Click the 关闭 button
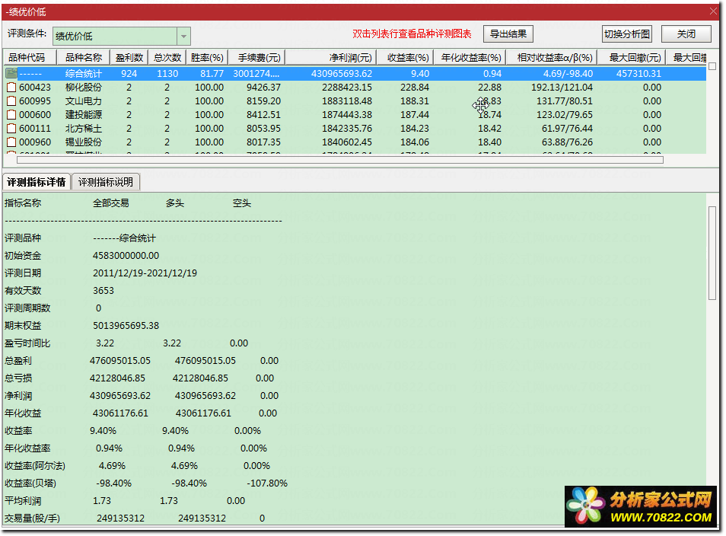This screenshot has width=726, height=536. (686, 33)
